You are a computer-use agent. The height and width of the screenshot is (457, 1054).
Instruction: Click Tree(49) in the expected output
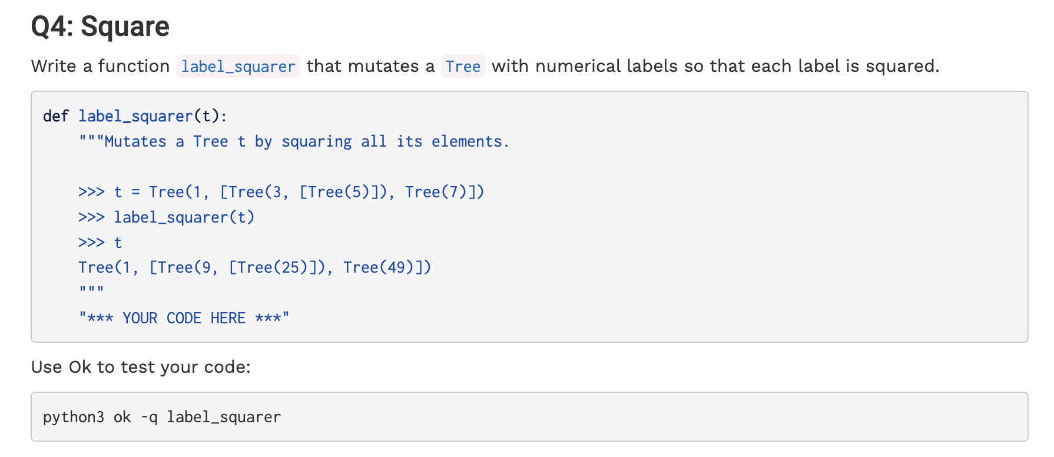380,267
